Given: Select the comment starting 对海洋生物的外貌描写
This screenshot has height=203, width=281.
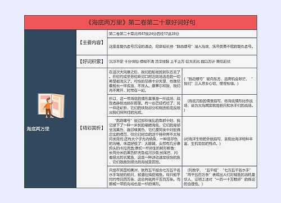Looking at the screenshot, I should (218, 142).
